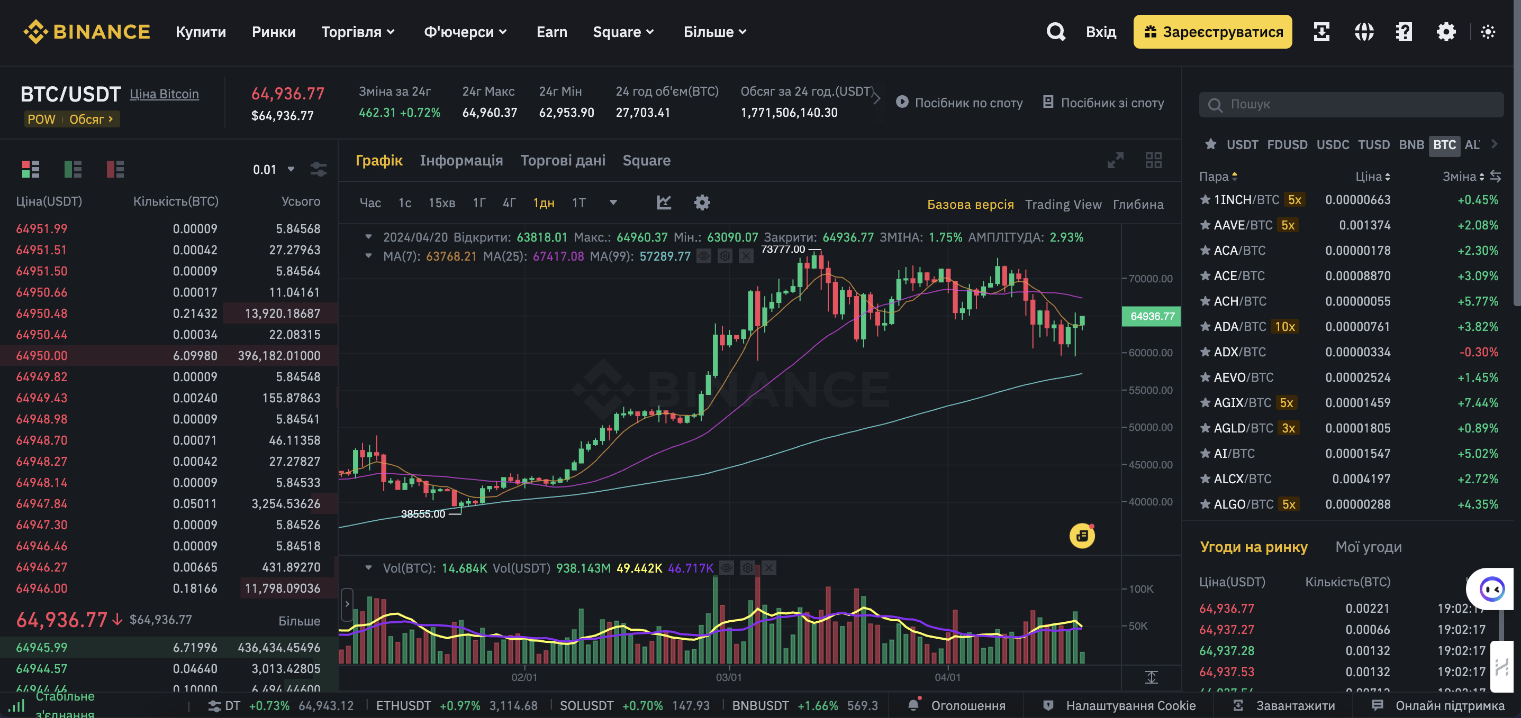Expand more 24h stats arrow
1521x718 pixels.
877,98
